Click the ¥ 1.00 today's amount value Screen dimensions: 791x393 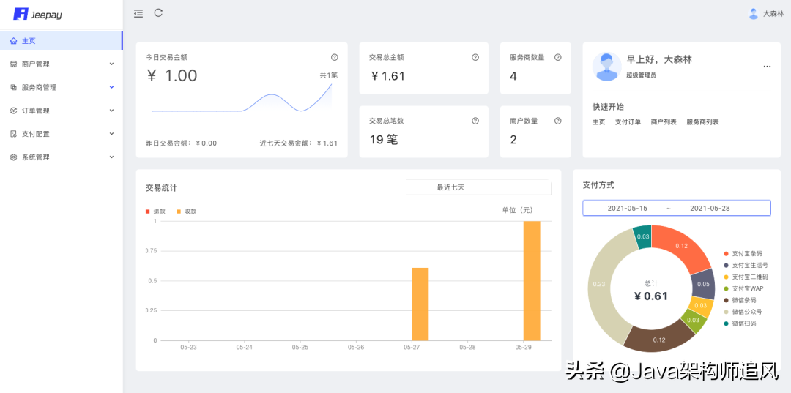(x=172, y=75)
